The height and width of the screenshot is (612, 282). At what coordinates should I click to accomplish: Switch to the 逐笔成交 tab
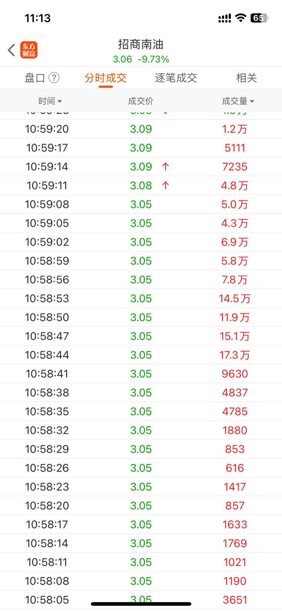click(x=176, y=78)
